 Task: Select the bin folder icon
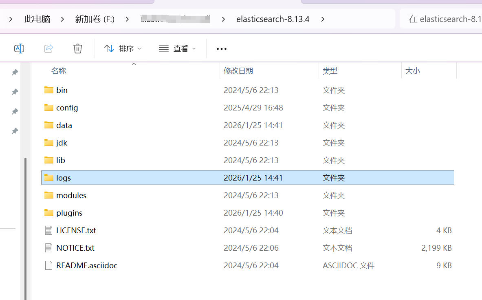(48, 90)
